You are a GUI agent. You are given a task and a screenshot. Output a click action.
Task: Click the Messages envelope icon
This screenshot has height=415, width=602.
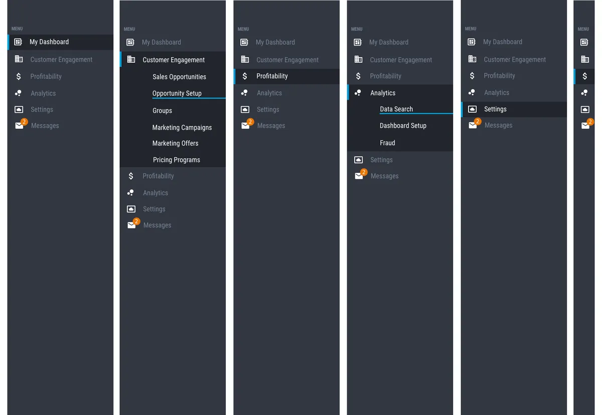click(x=18, y=126)
